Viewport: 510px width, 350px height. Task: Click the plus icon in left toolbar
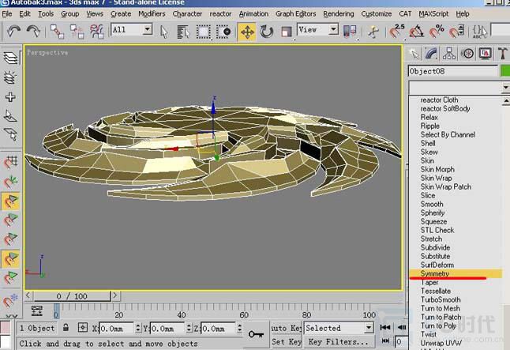click(10, 97)
